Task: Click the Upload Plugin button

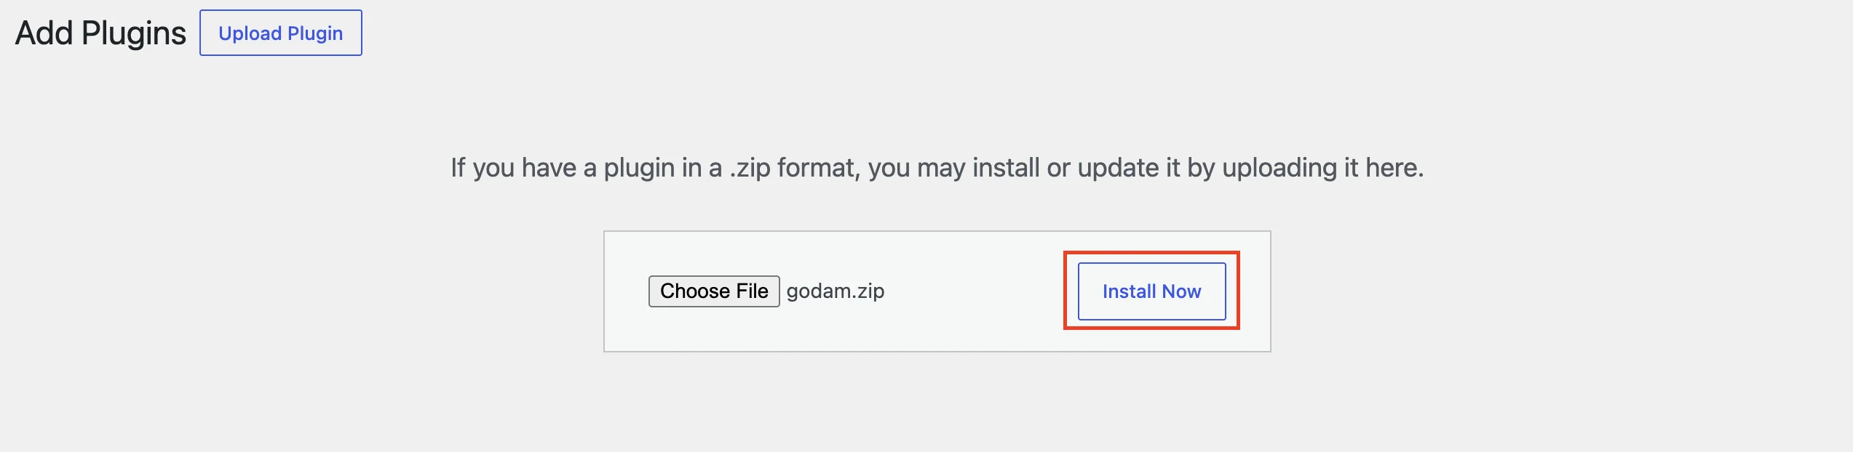Action: click(x=281, y=33)
